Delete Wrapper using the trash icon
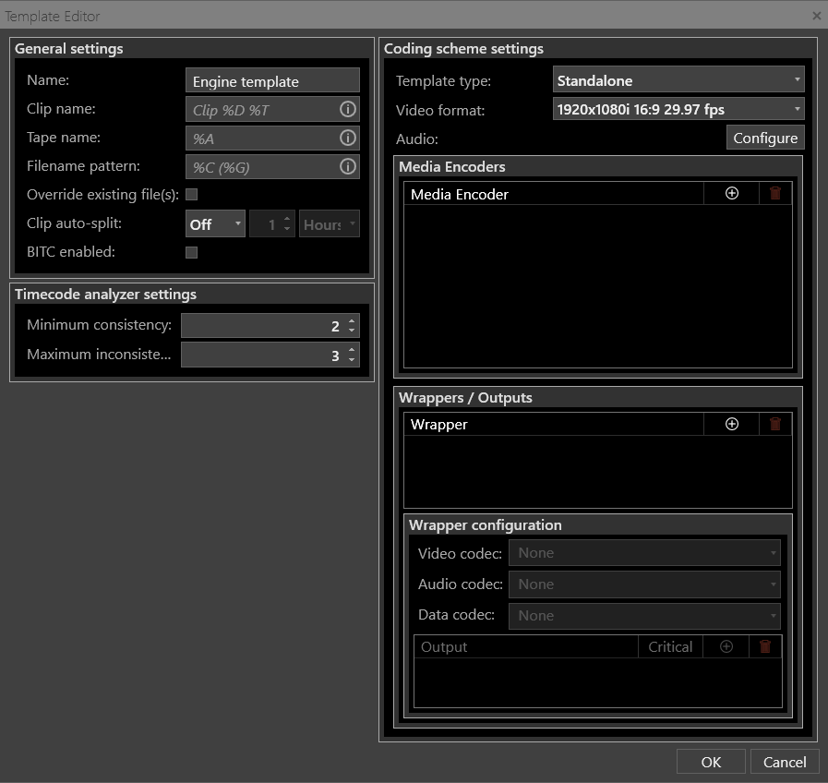828x783 pixels. point(774,424)
